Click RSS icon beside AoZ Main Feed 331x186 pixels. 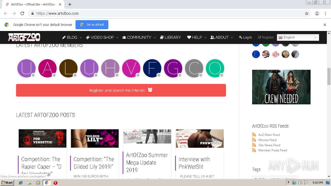254,135
